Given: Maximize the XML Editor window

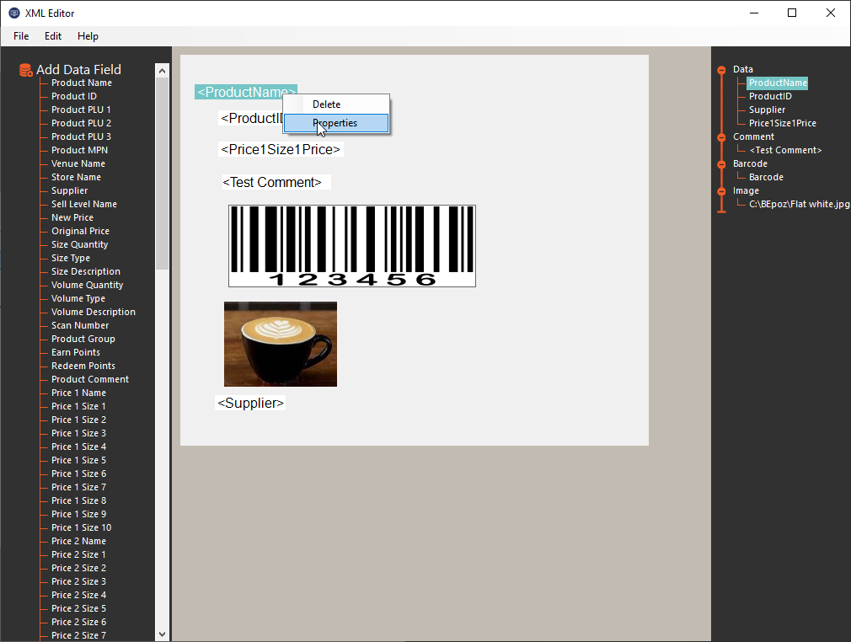Looking at the screenshot, I should coord(792,13).
